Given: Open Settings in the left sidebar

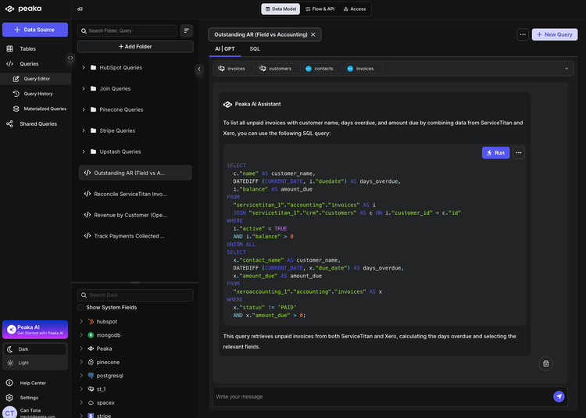Looking at the screenshot, I should [x=29, y=398].
